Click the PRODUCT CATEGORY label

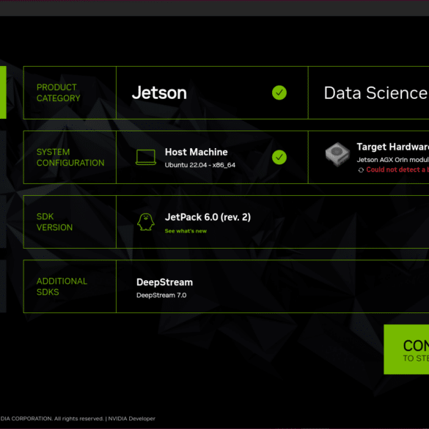[x=58, y=92]
